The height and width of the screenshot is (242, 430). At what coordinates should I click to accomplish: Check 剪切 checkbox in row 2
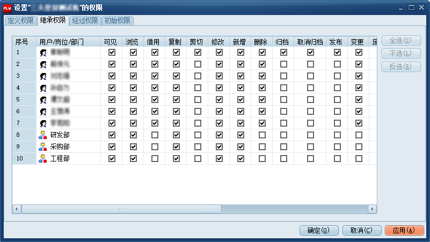(x=198, y=64)
